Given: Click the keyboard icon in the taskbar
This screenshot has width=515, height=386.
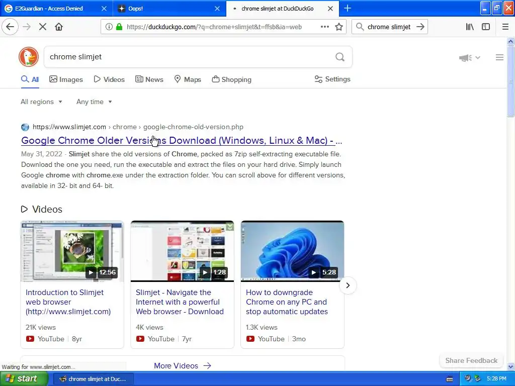Looking at the screenshot, I should (x=450, y=379).
